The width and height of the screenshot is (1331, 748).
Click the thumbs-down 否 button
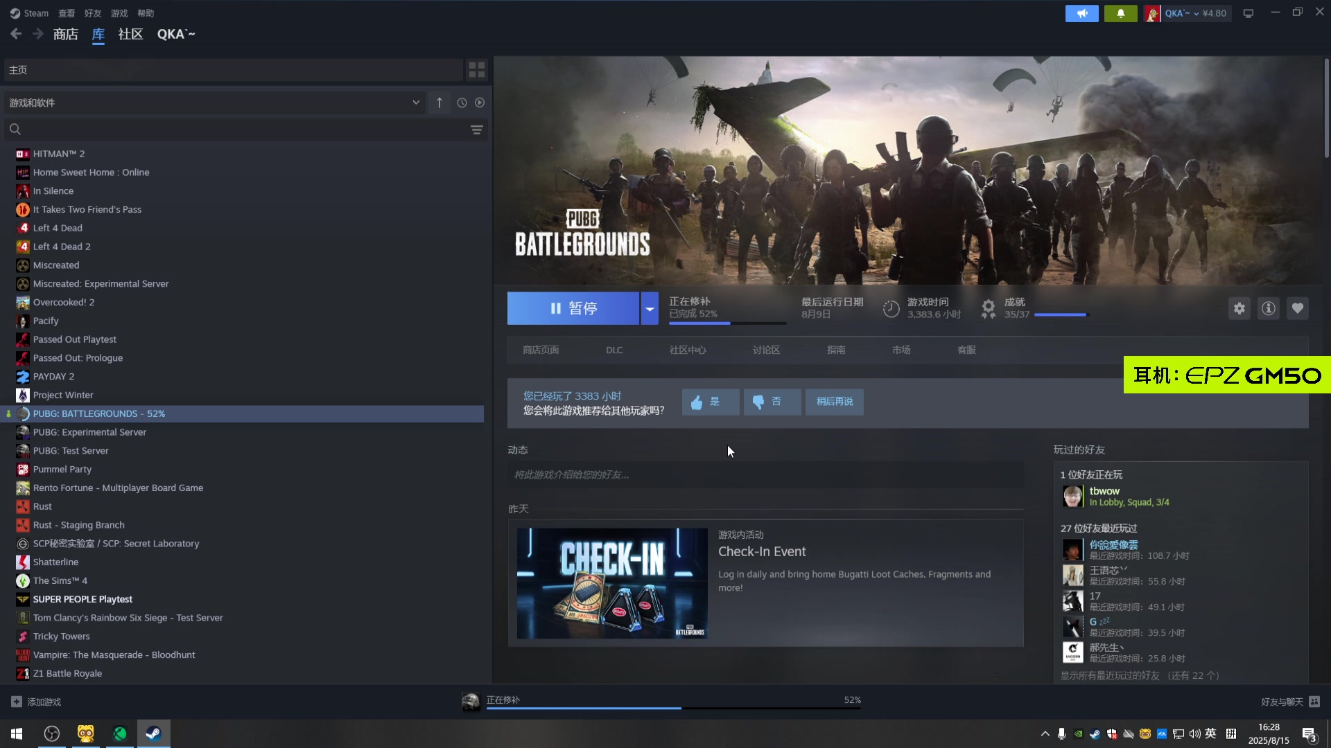[x=772, y=402]
